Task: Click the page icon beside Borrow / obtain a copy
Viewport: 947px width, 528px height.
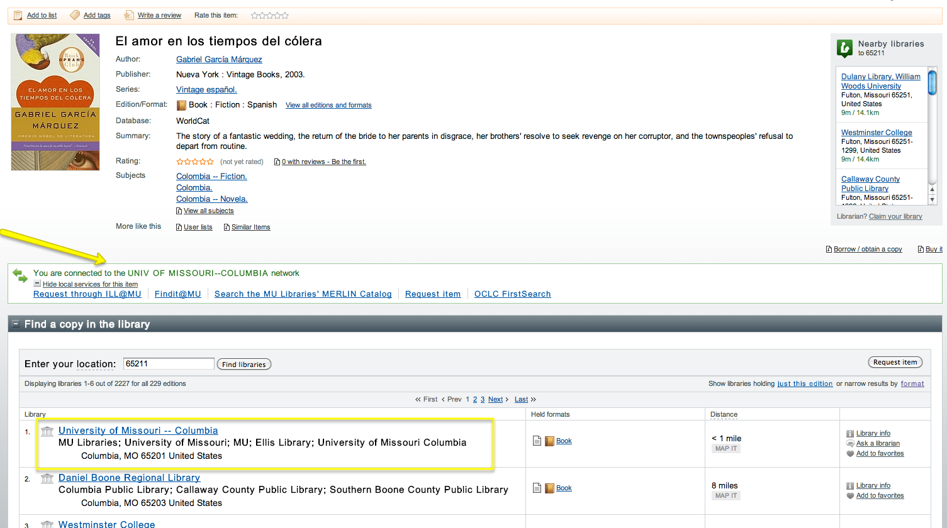Action: (829, 250)
